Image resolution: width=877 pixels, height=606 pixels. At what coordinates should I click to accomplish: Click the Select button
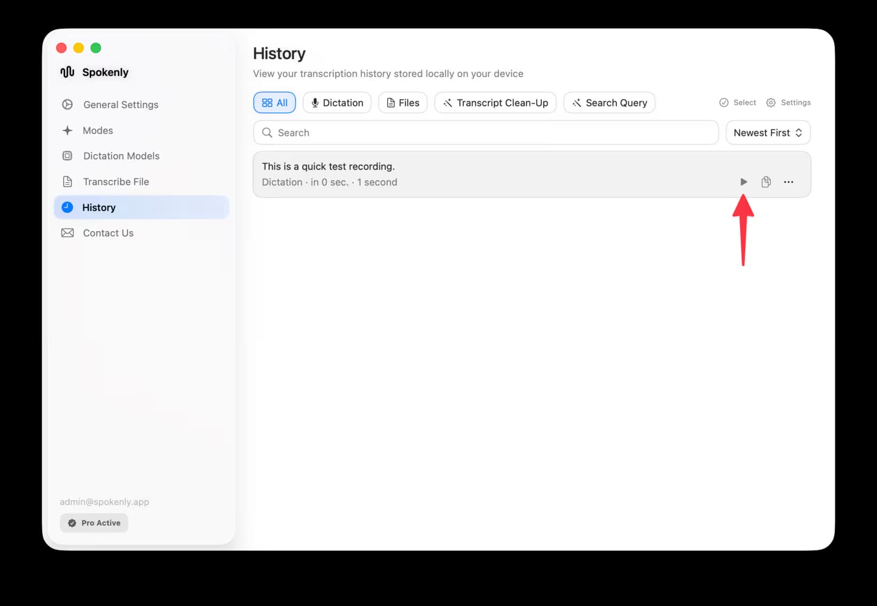[737, 103]
